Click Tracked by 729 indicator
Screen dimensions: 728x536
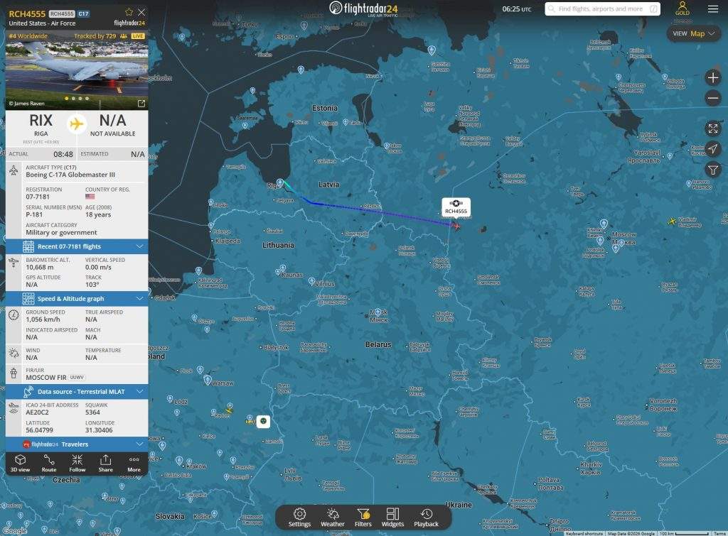tap(100, 35)
